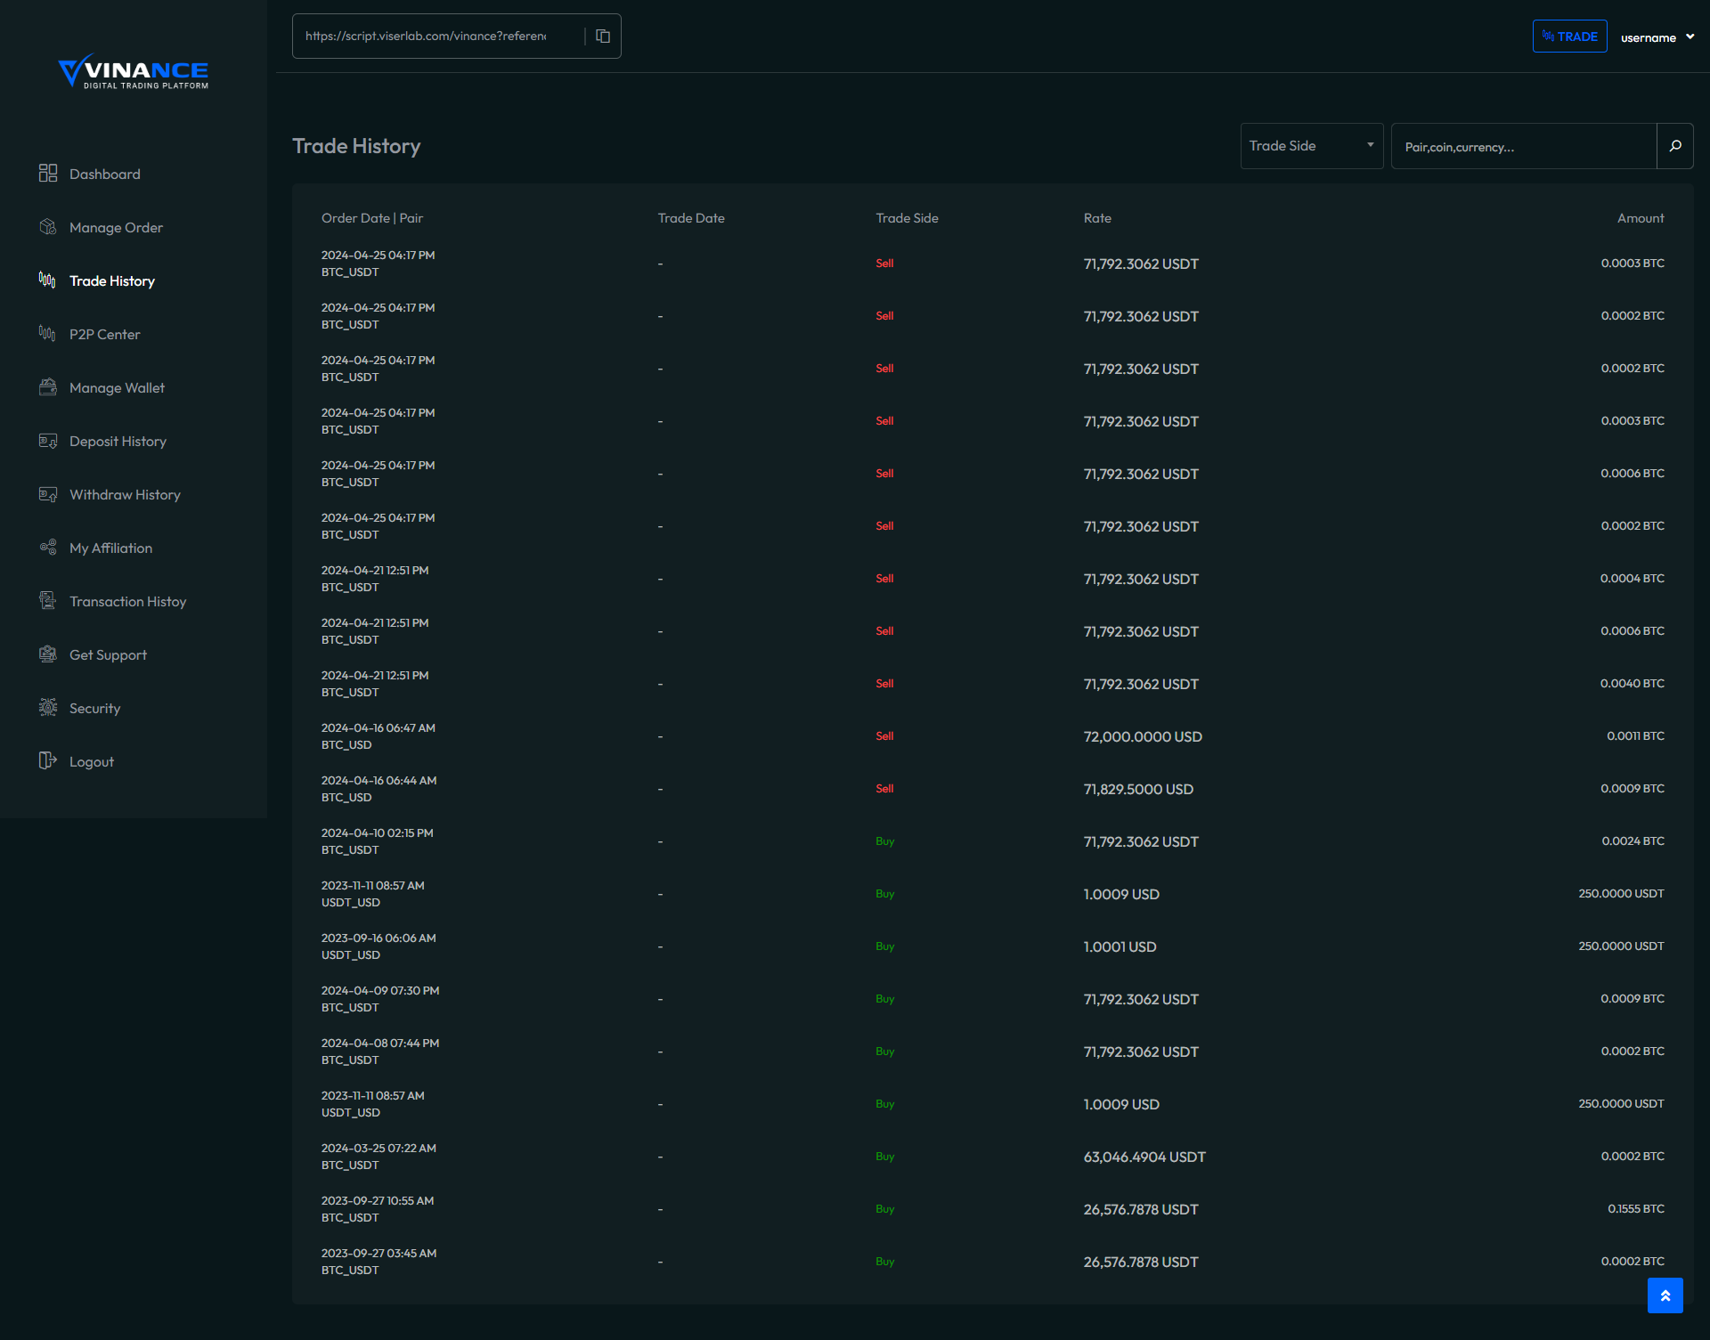This screenshot has height=1340, width=1710.
Task: Click the copy referral link icon
Action: coord(603,37)
